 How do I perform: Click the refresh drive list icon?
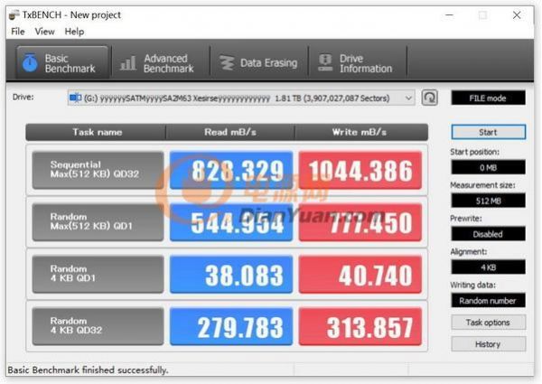(x=430, y=98)
